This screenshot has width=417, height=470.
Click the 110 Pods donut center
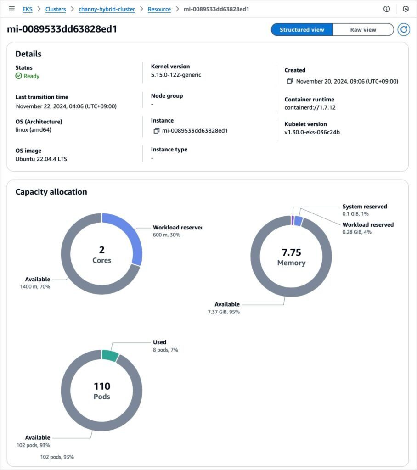[101, 391]
